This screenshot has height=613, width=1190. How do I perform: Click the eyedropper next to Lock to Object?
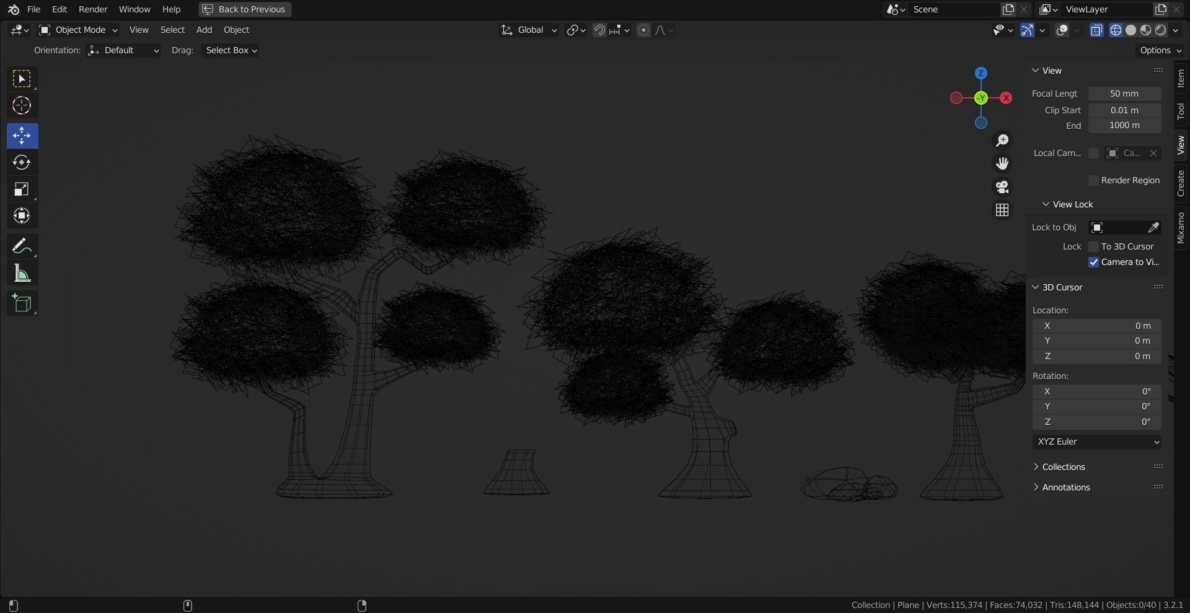click(1153, 227)
